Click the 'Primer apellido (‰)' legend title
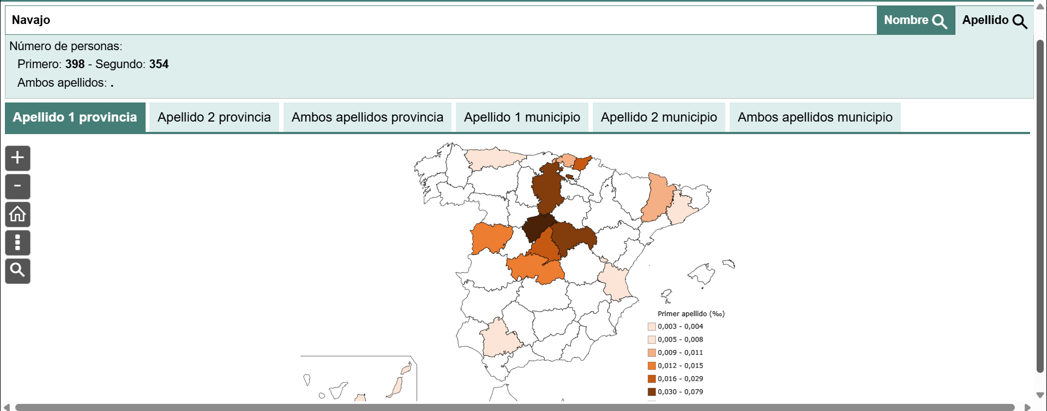1047x411 pixels. 691,314
